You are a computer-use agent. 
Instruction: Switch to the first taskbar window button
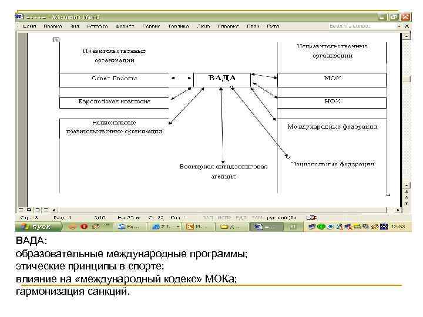pos(130,227)
